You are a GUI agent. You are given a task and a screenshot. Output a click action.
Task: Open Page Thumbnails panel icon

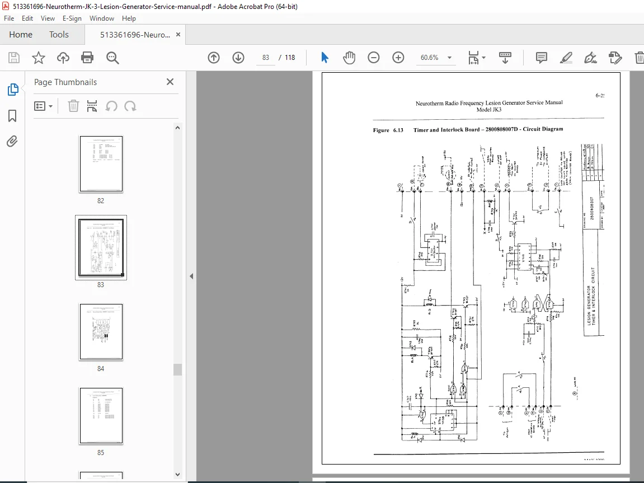tap(13, 89)
